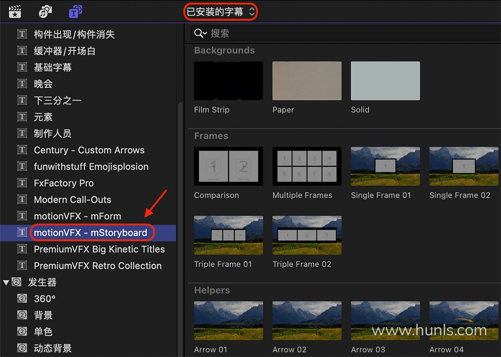Viewport: 501px width, 357px height.
Task: Click the Frames section heading
Action: point(211,136)
